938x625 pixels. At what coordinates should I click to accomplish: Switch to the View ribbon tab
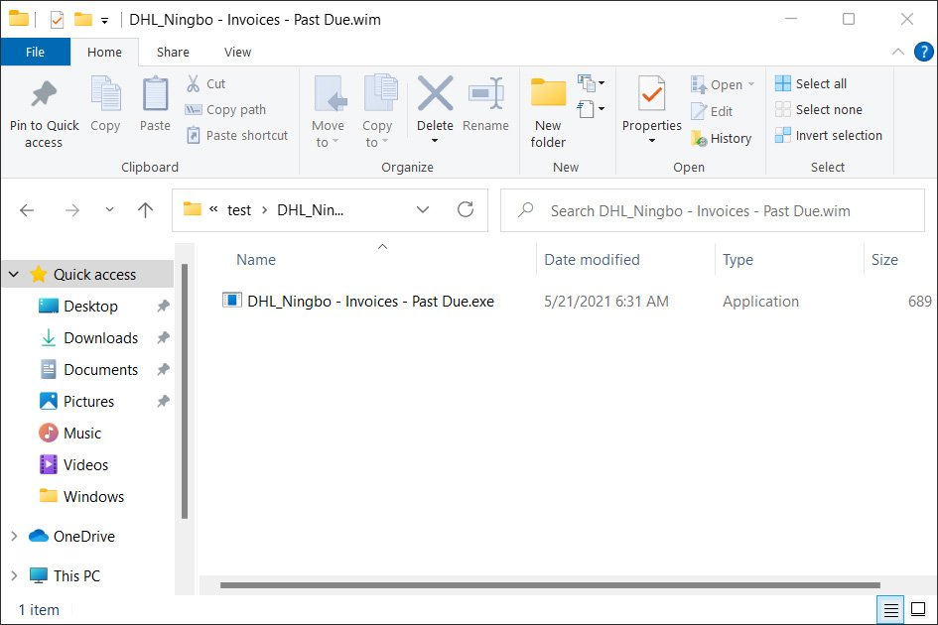[x=237, y=52]
